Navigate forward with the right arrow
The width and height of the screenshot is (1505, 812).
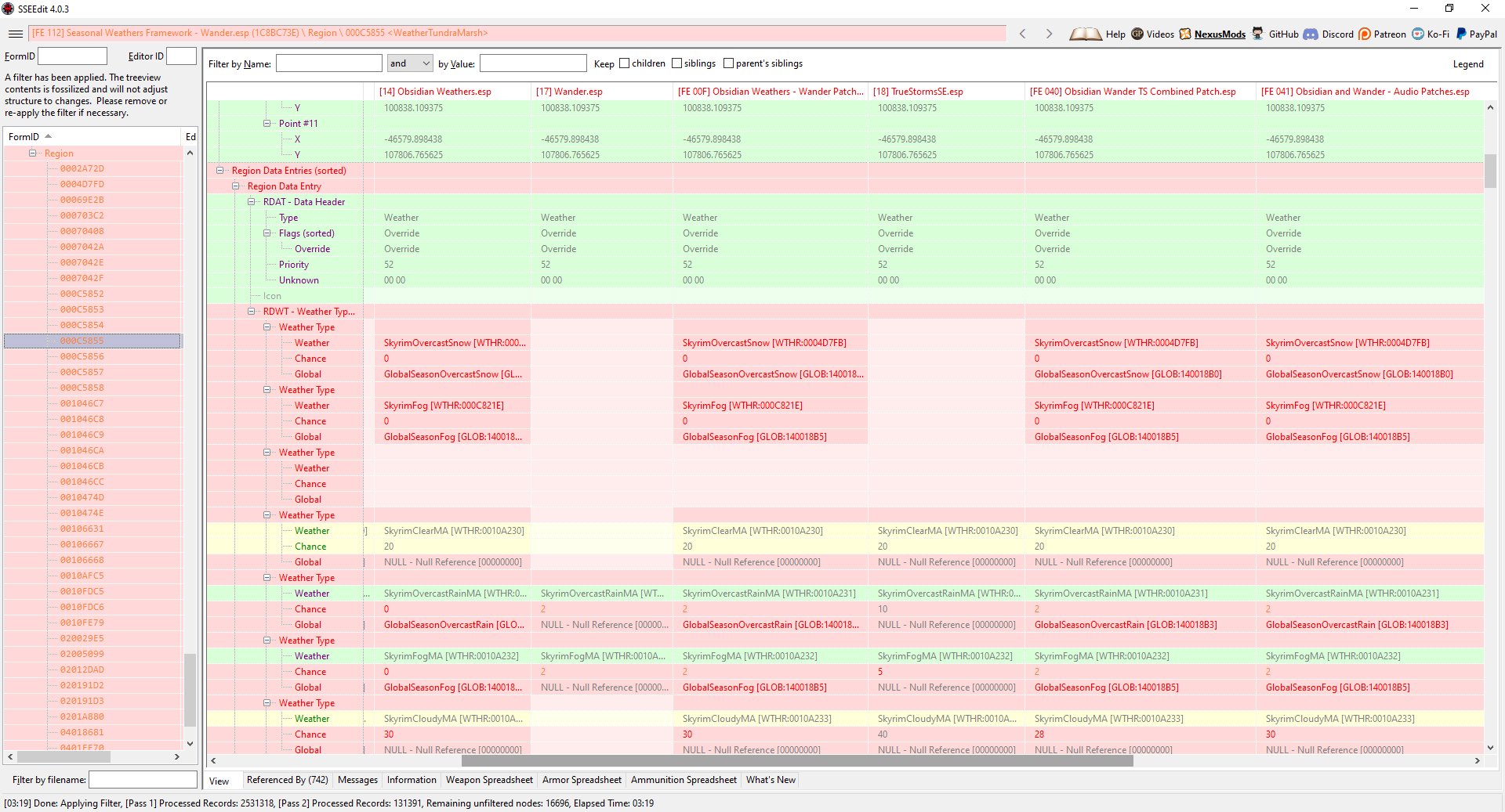1049,34
